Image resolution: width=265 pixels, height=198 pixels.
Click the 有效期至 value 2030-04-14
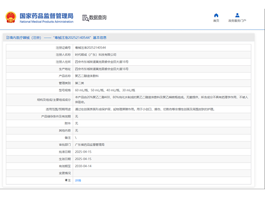[x=83, y=166]
